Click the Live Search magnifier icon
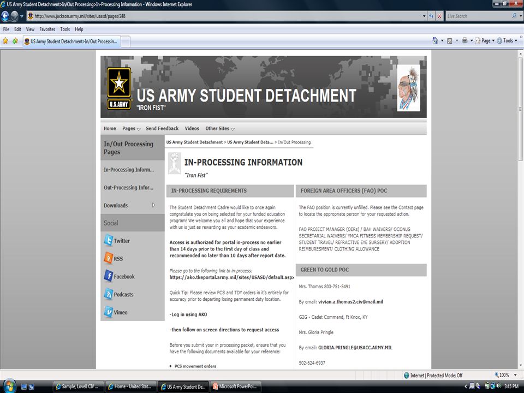Screen dimensions: 524x393 (x=514, y=16)
